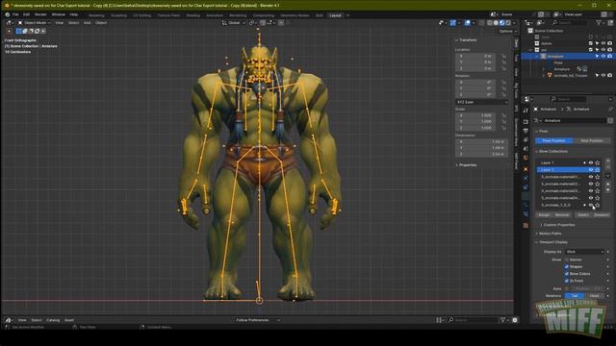Viewport: 616px width, 346px height.
Task: Open the Display As dropdown
Action: [x=584, y=252]
